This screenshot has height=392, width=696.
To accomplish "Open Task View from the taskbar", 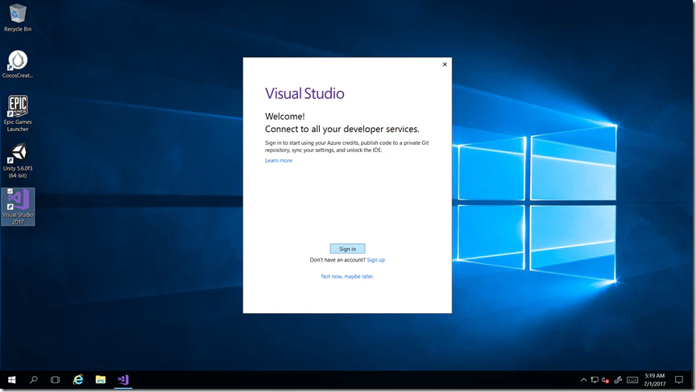I will coord(56,379).
